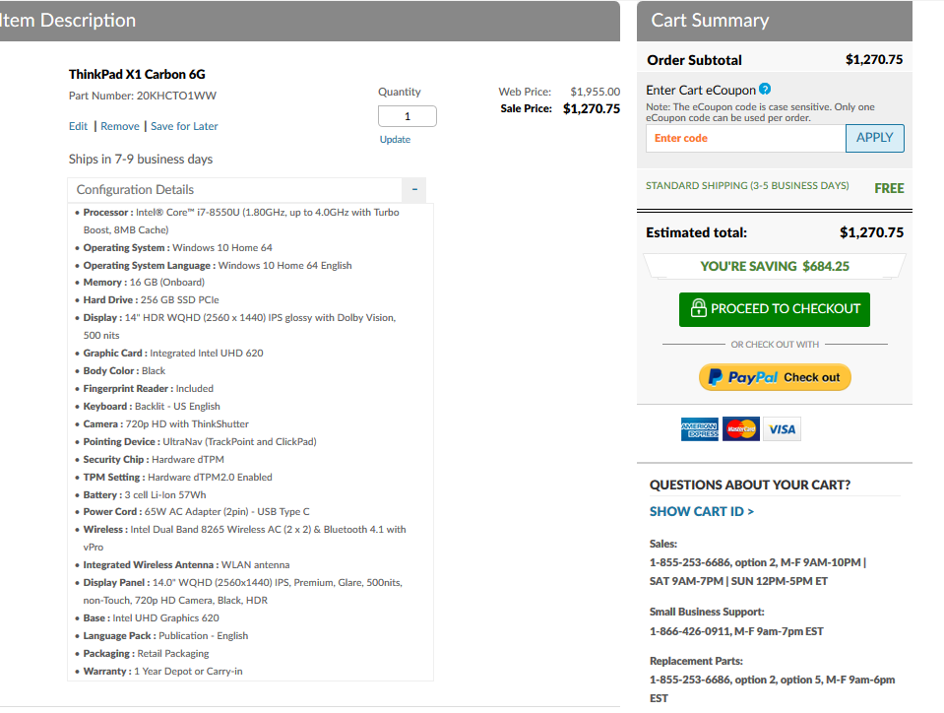Click the Processor specification line
Viewport: 944px width, 713px height.
click(241, 221)
